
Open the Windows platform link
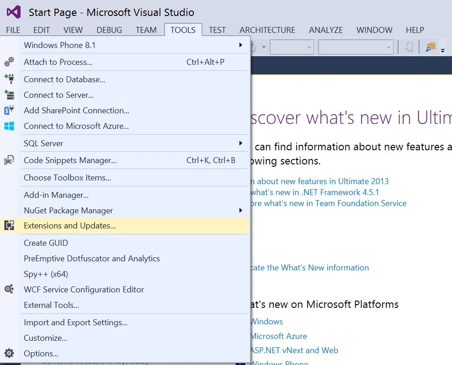coord(266,322)
